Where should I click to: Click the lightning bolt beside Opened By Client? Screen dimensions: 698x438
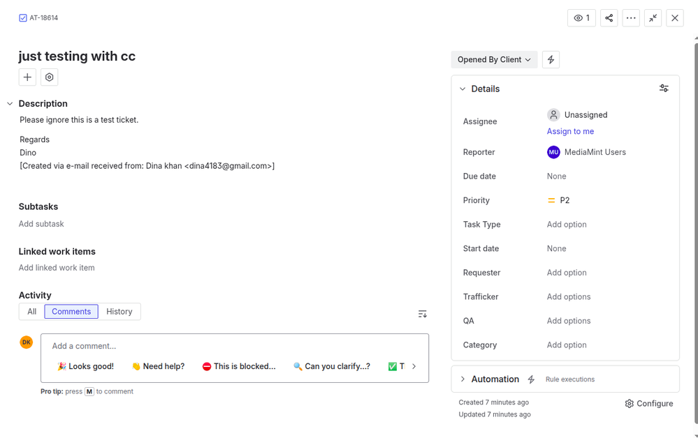[x=551, y=59]
